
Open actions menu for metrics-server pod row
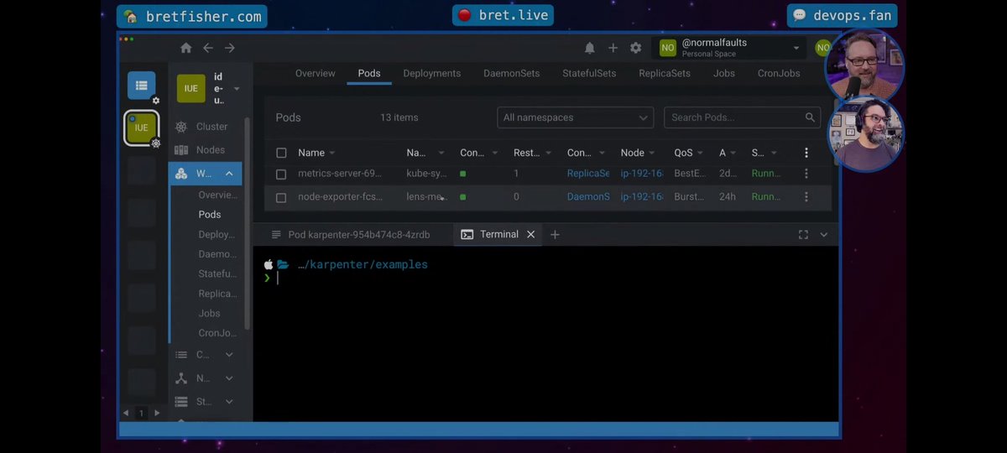coord(806,174)
